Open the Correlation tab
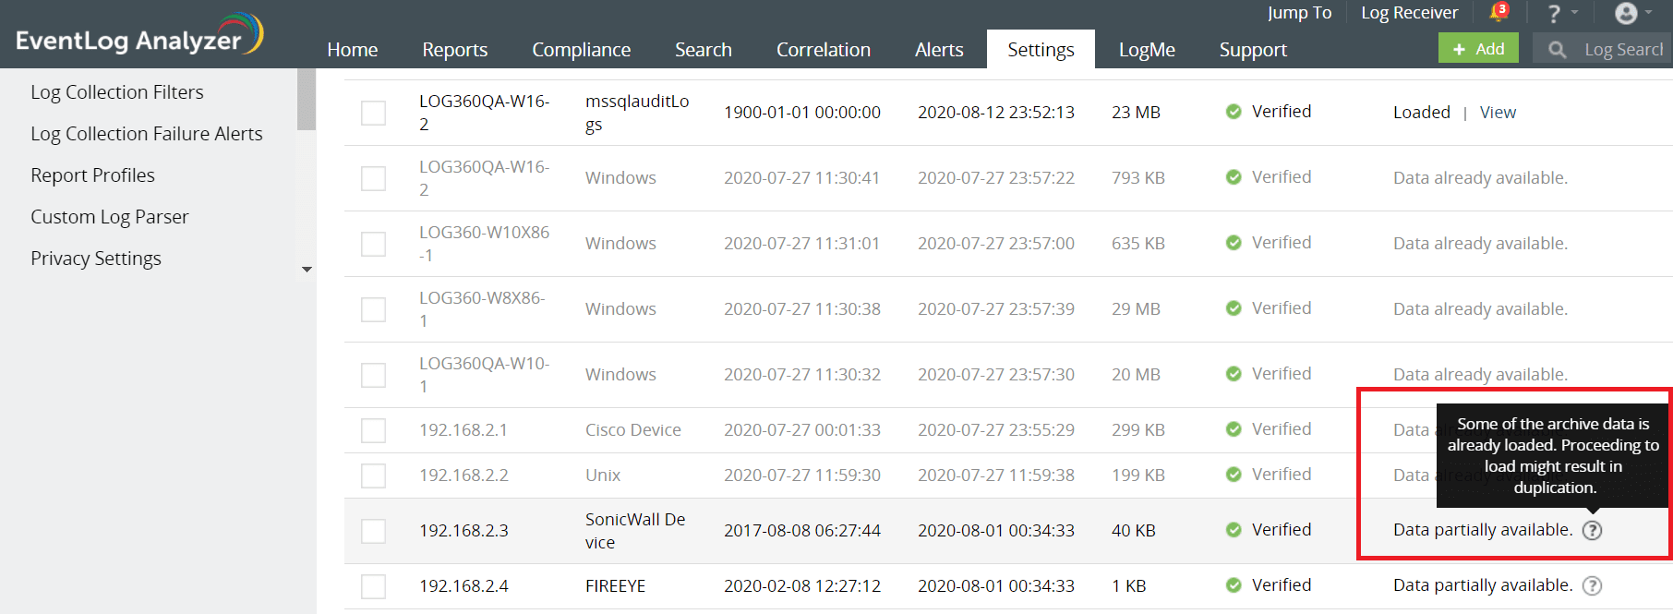The width and height of the screenshot is (1673, 614). tap(823, 50)
